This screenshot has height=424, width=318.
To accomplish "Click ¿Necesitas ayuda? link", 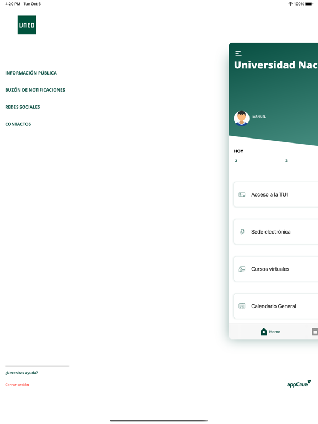I will click(x=22, y=373).
